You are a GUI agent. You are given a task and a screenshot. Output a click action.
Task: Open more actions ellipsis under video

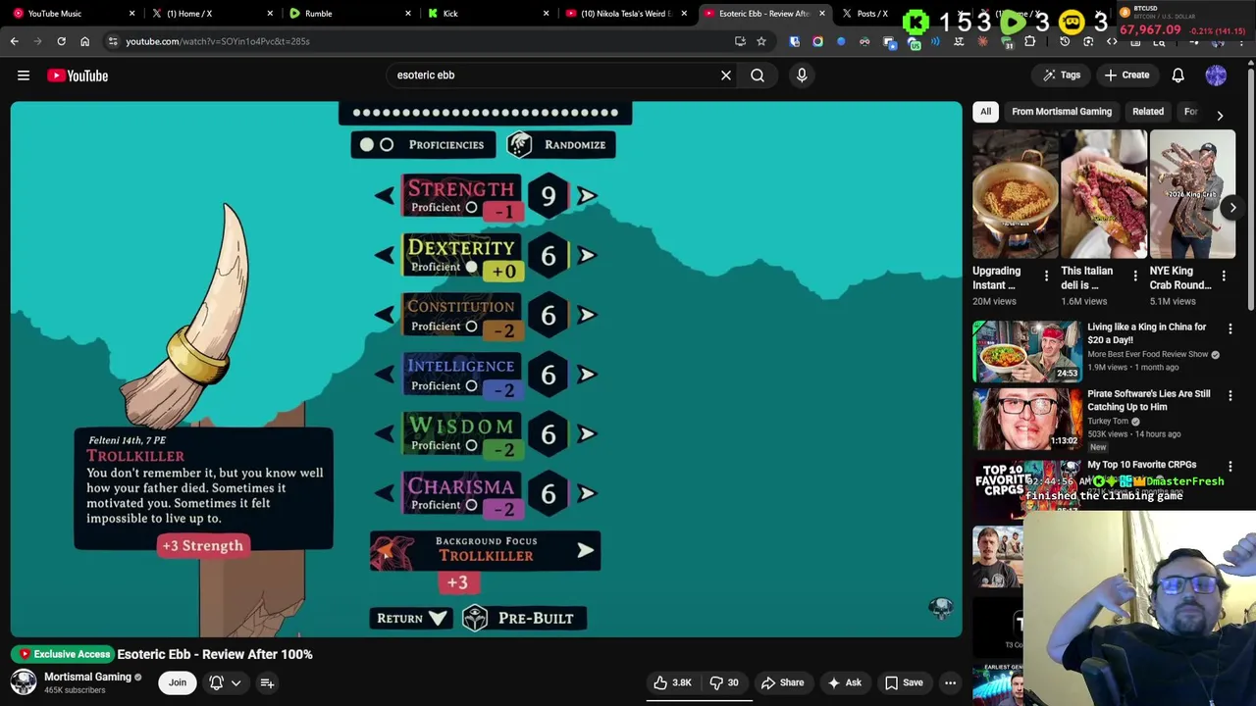950,682
